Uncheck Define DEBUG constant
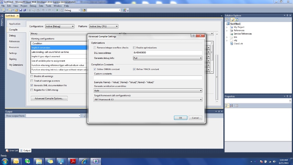Viewport: 293px width, 165px height. coord(95,69)
